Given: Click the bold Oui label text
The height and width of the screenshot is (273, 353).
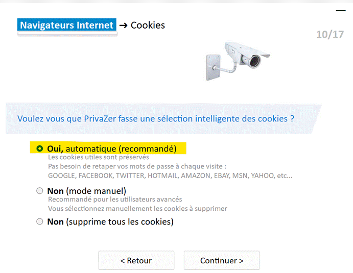Looking at the screenshot, I should point(55,149).
